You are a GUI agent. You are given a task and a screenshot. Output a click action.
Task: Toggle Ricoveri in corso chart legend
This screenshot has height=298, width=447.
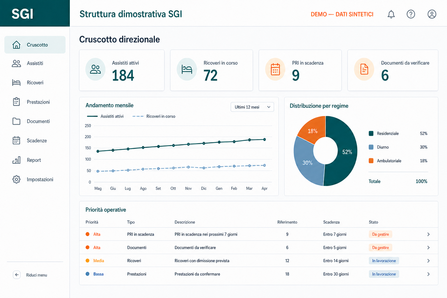(154, 116)
